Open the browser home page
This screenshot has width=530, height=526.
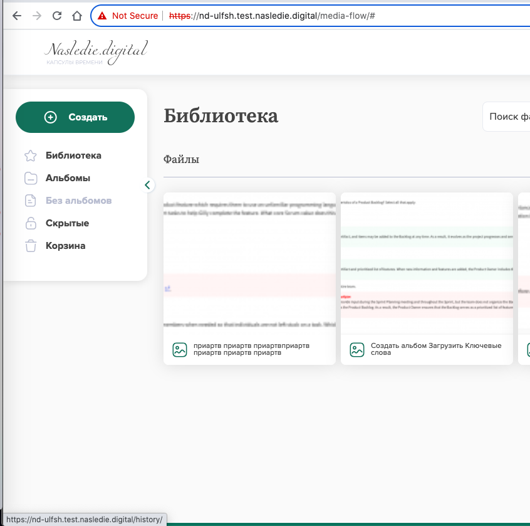[x=77, y=16]
